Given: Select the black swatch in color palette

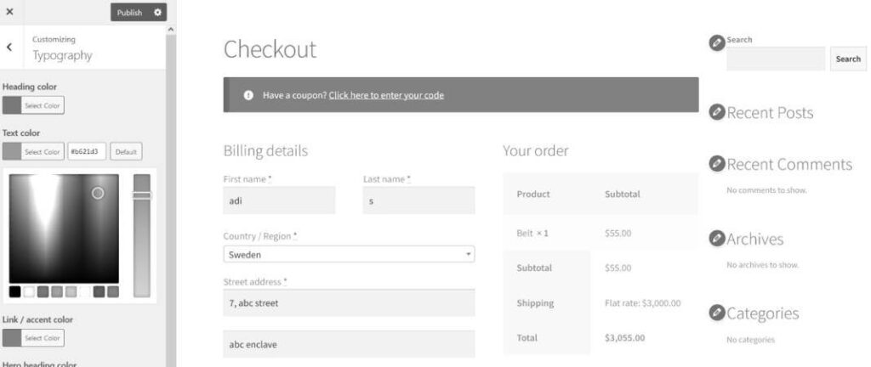Looking at the screenshot, I should pyautogui.click(x=15, y=291).
